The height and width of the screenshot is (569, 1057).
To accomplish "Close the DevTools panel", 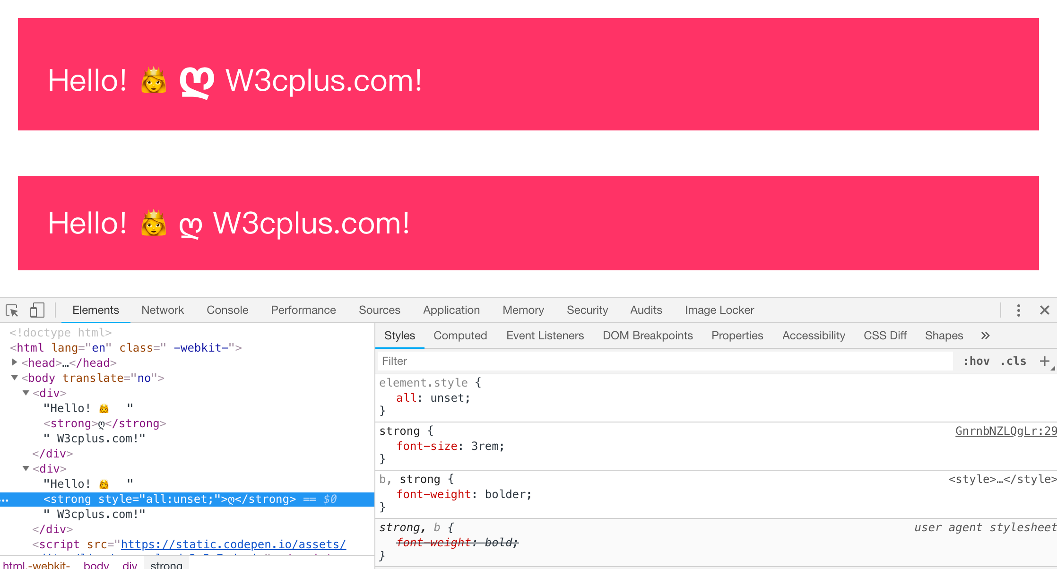I will tap(1045, 310).
